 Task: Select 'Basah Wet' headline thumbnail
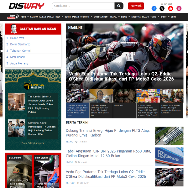(125, 104)
